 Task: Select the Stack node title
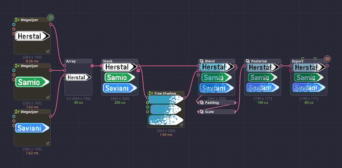click(108, 61)
